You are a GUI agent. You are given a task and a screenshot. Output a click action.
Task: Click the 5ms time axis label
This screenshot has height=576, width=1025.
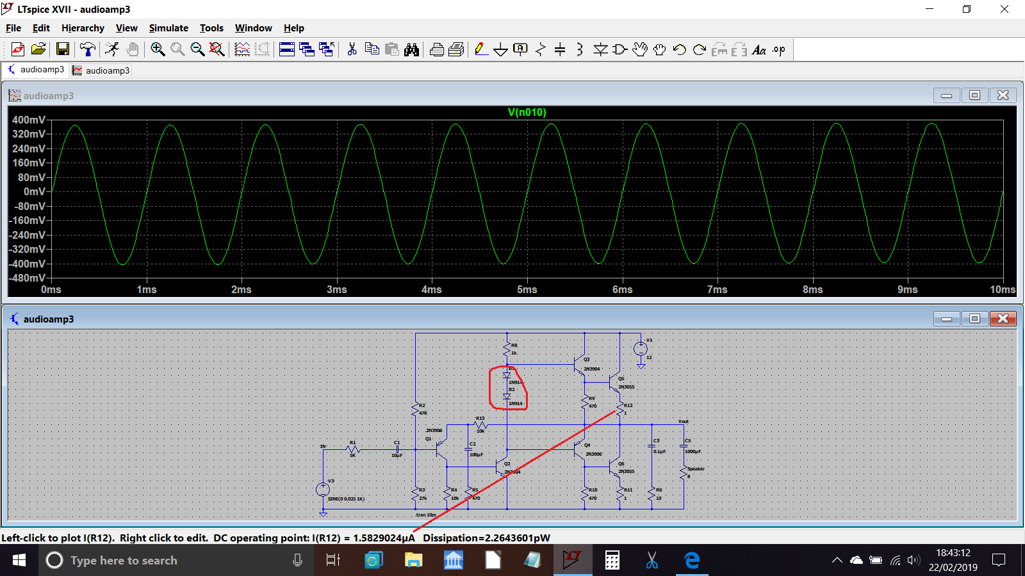click(x=527, y=290)
